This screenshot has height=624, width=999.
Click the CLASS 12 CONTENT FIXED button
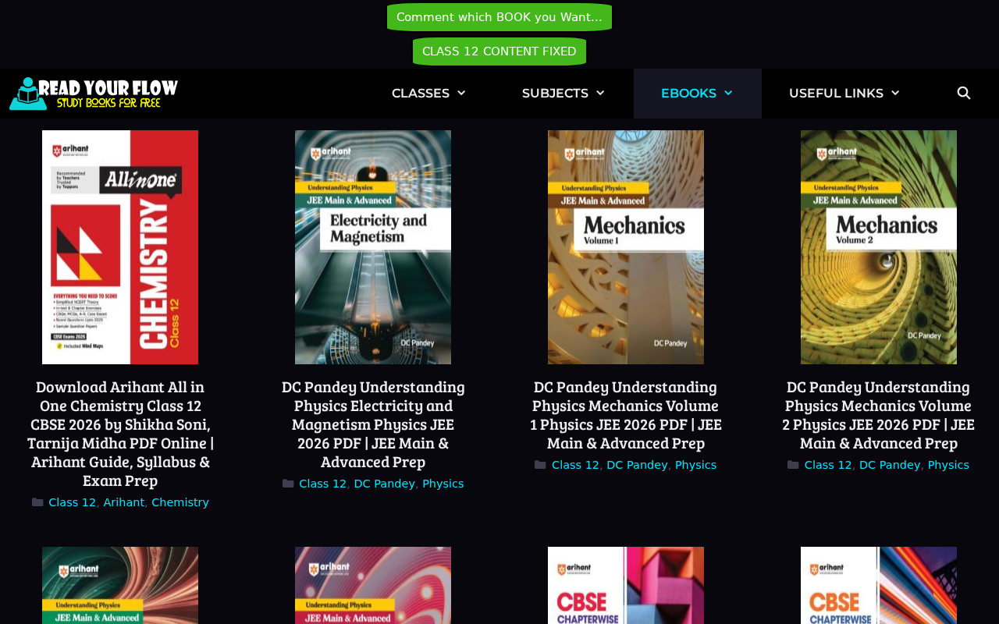(x=499, y=51)
